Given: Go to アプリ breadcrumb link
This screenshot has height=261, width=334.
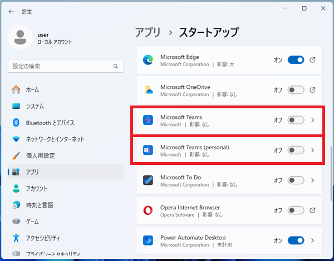Looking at the screenshot, I should coord(148,32).
